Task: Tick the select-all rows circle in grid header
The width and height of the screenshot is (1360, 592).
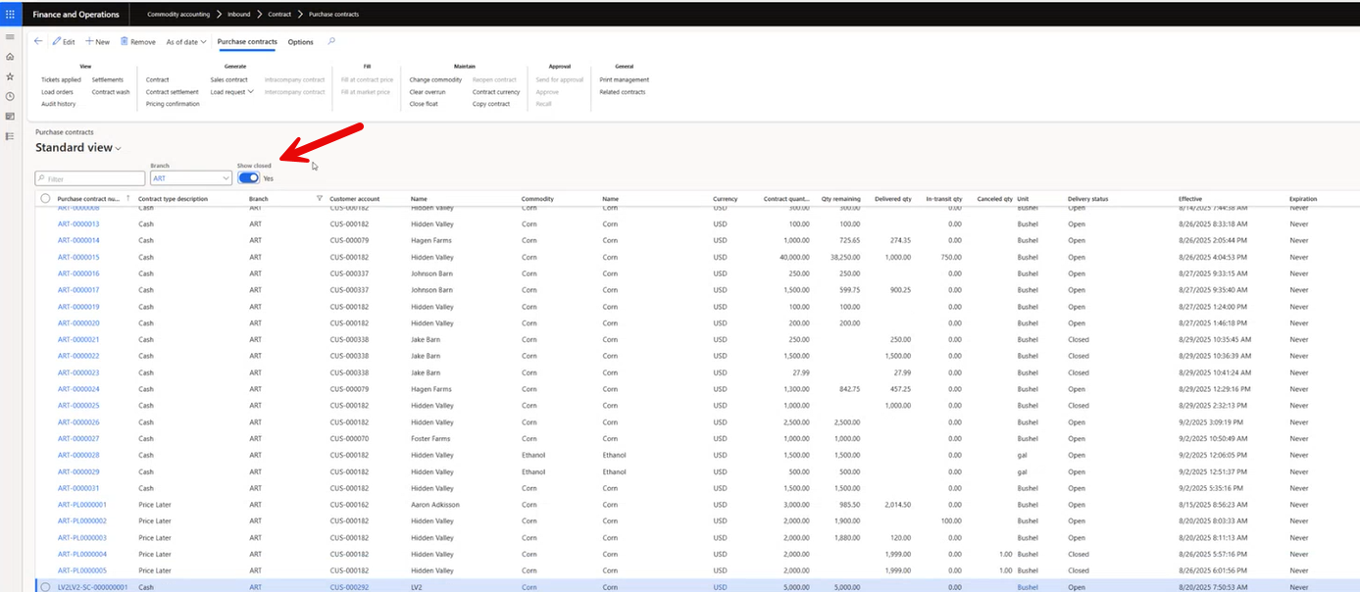Action: coord(45,199)
